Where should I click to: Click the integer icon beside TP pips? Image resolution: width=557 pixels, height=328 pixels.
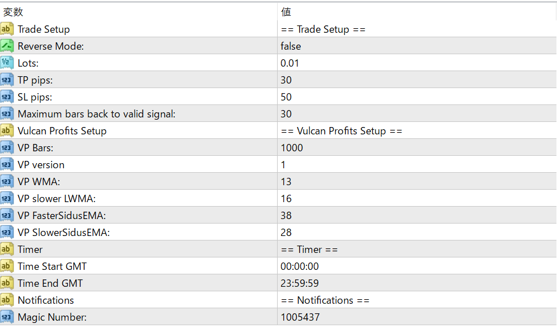pos(7,80)
